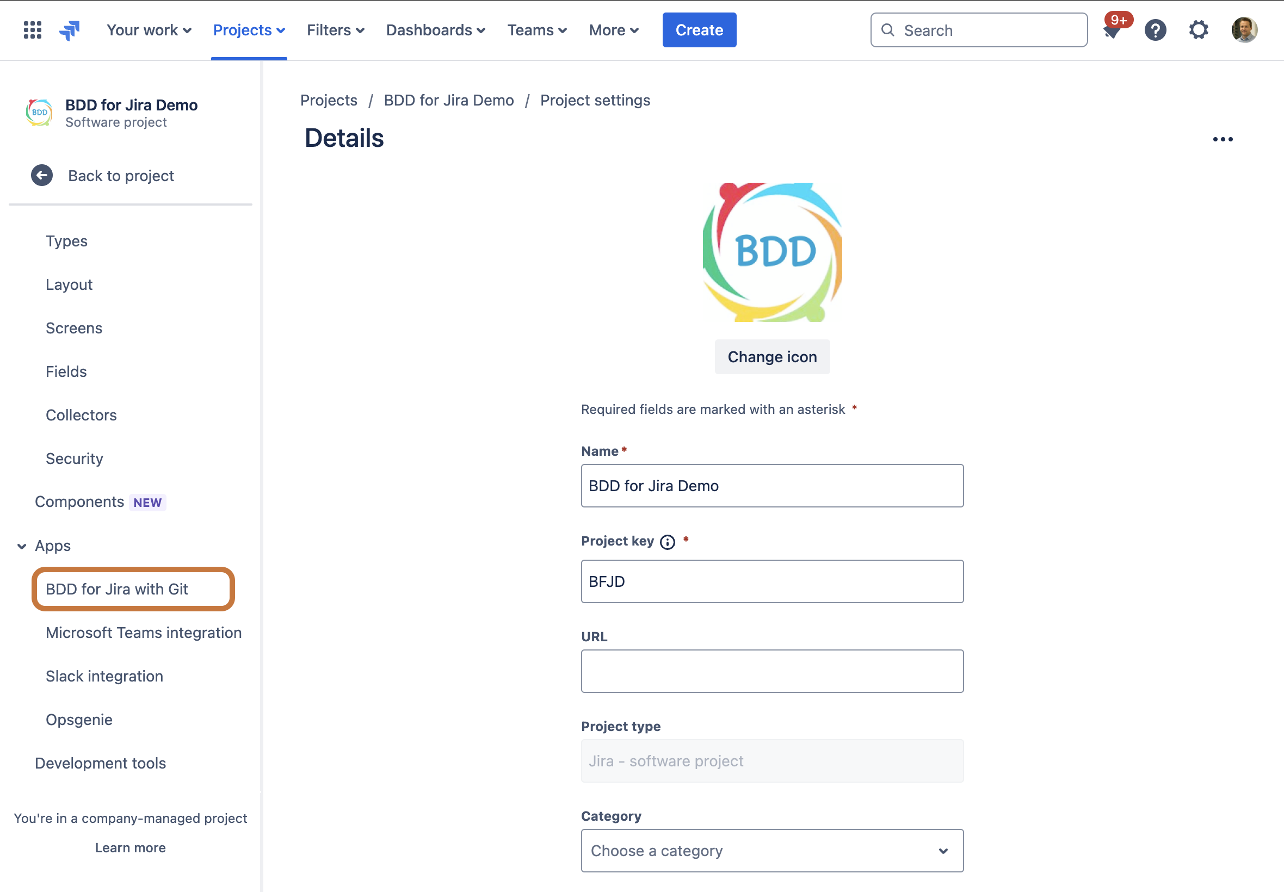
Task: Click the Projects breadcrumb link
Action: coord(329,100)
